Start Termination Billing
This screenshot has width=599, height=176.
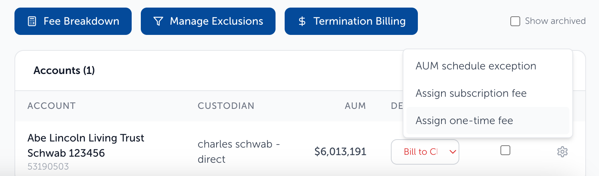(351, 21)
